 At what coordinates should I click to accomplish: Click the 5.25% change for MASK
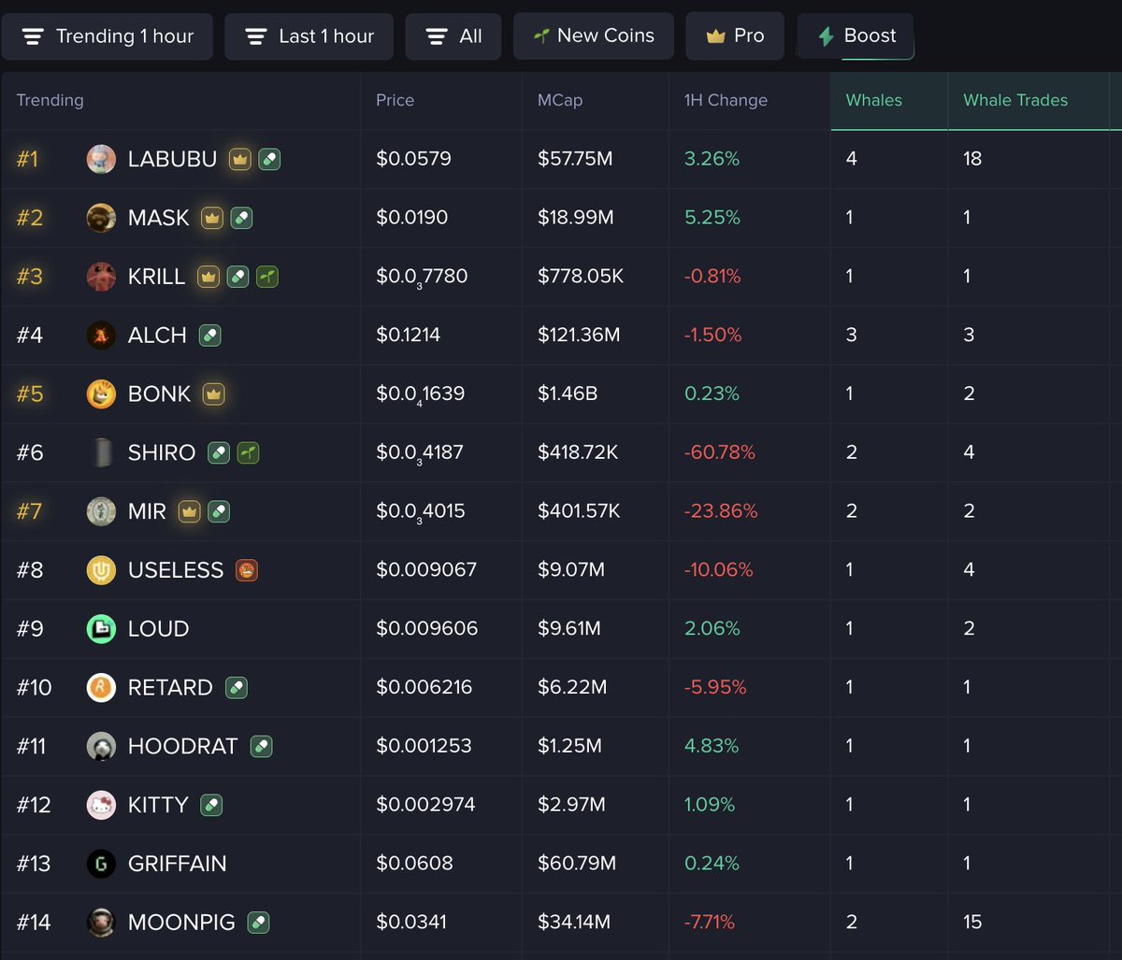click(x=712, y=218)
